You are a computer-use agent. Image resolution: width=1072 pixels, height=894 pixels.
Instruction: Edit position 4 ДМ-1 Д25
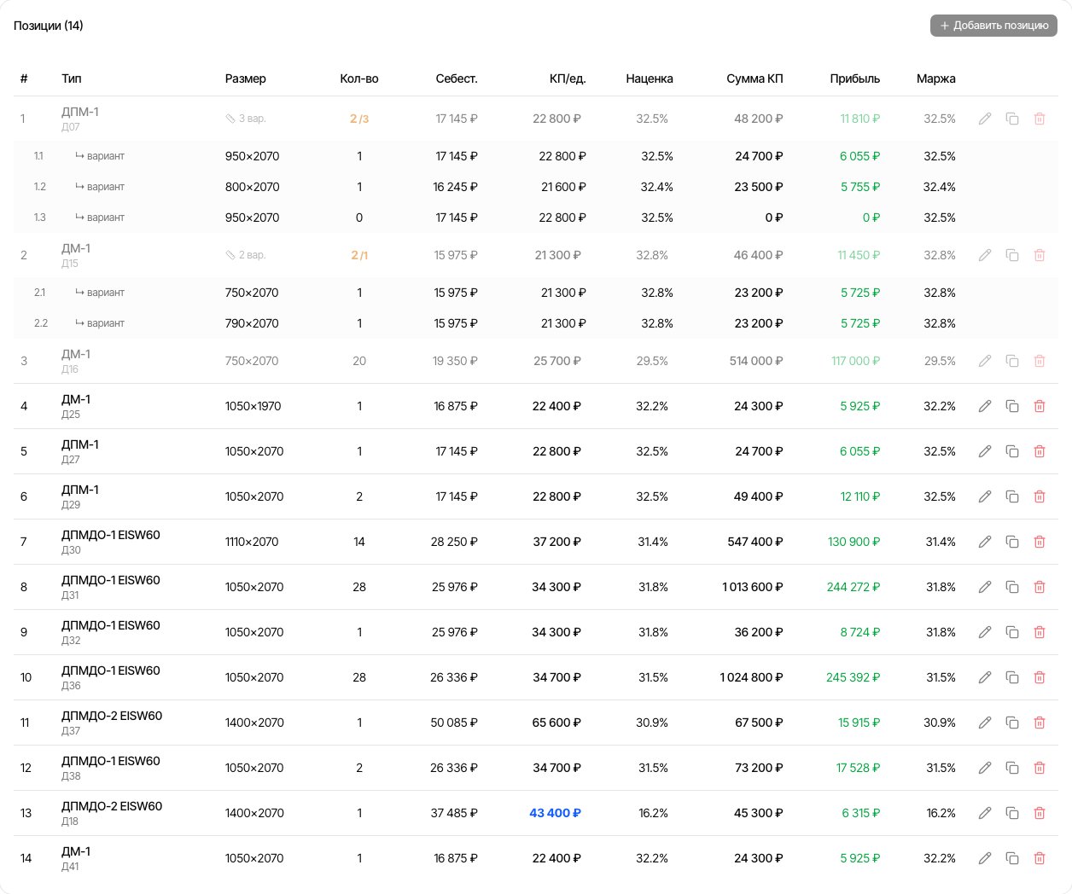(985, 406)
